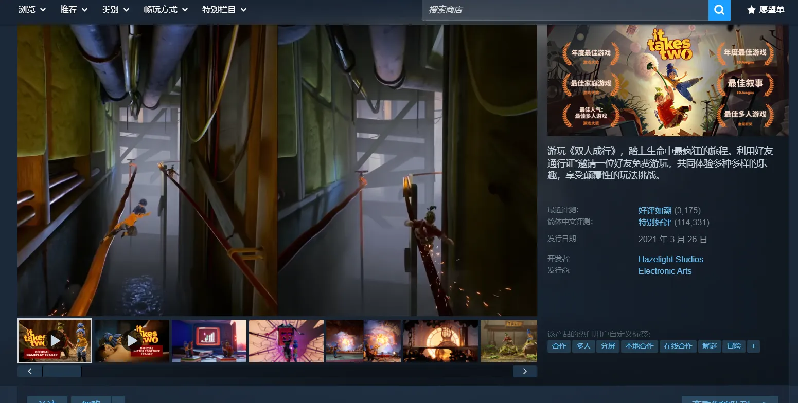Open the 类别 categories dropdown
The height and width of the screenshot is (403, 798).
(115, 10)
